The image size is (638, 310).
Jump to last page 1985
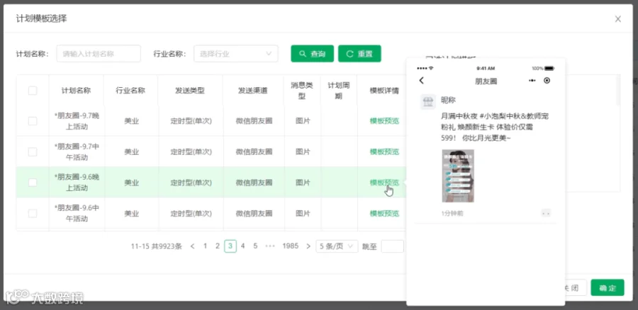[x=291, y=246]
